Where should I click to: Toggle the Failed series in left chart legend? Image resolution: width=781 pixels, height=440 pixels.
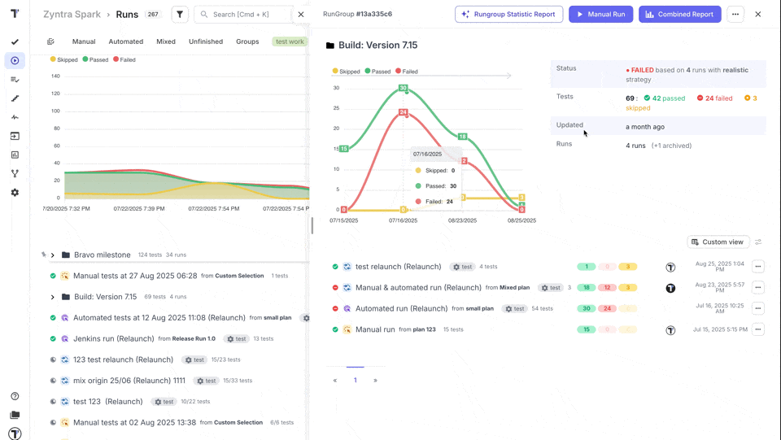(x=124, y=60)
